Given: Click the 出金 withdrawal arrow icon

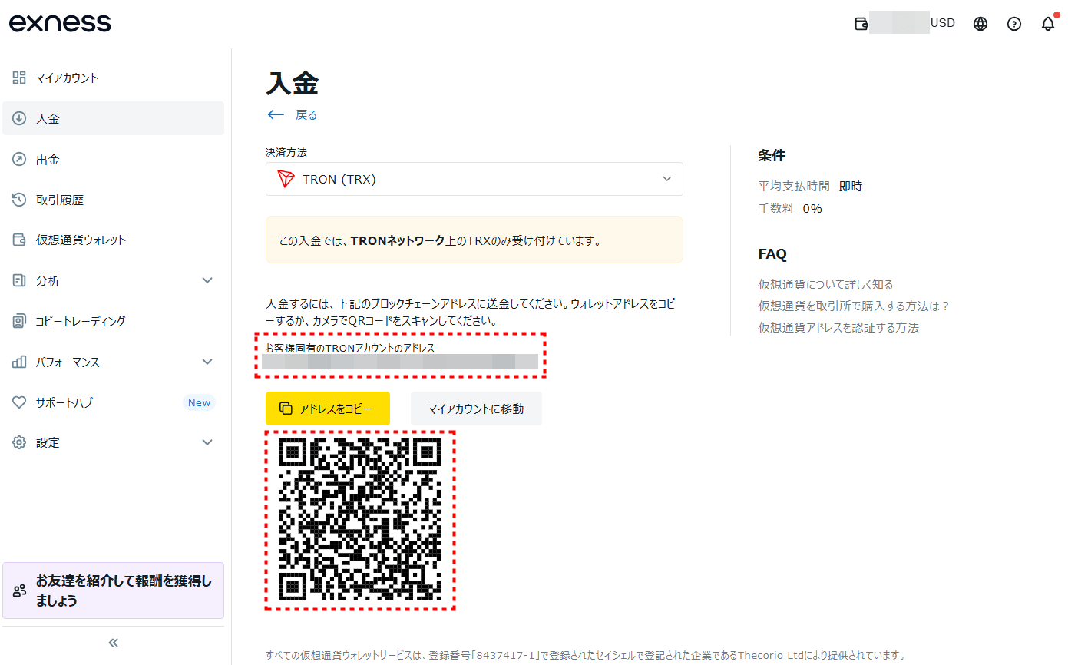Looking at the screenshot, I should pos(20,159).
